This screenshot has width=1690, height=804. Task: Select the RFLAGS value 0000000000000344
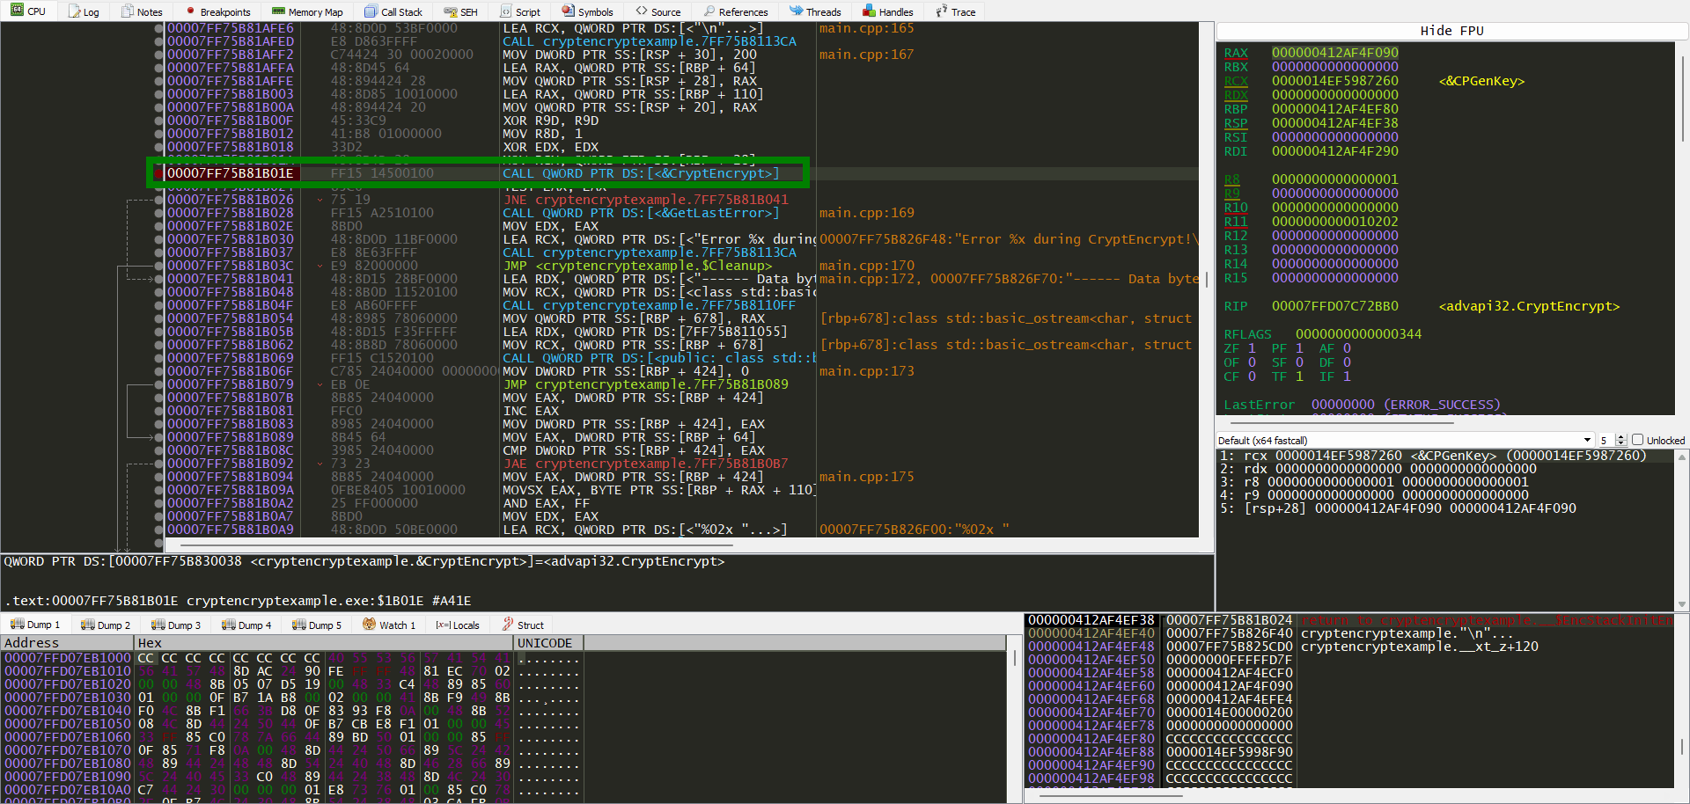click(1358, 334)
